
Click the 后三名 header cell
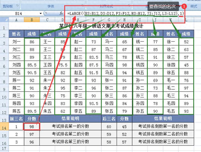pos(109,119)
